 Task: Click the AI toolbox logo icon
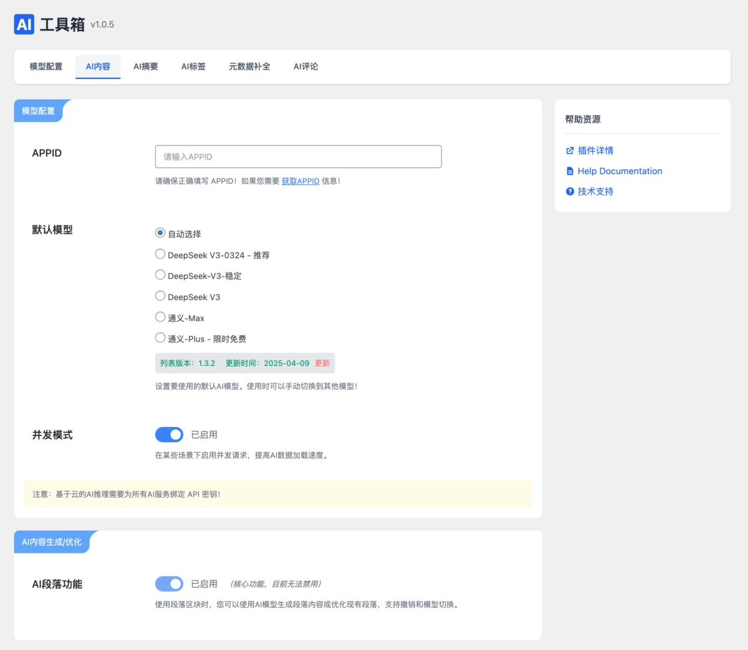pos(24,24)
